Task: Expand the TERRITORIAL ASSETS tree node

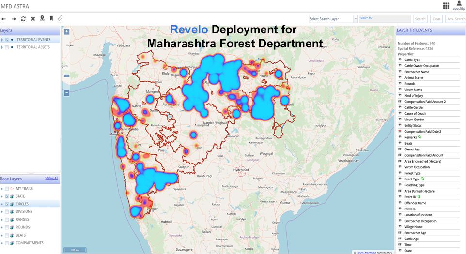Action: click(2, 47)
